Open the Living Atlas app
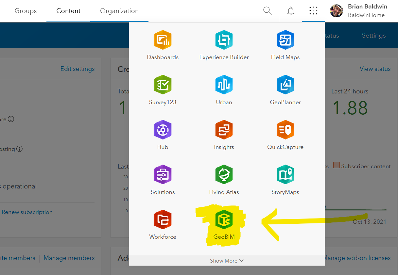This screenshot has width=398, height=275. click(224, 180)
